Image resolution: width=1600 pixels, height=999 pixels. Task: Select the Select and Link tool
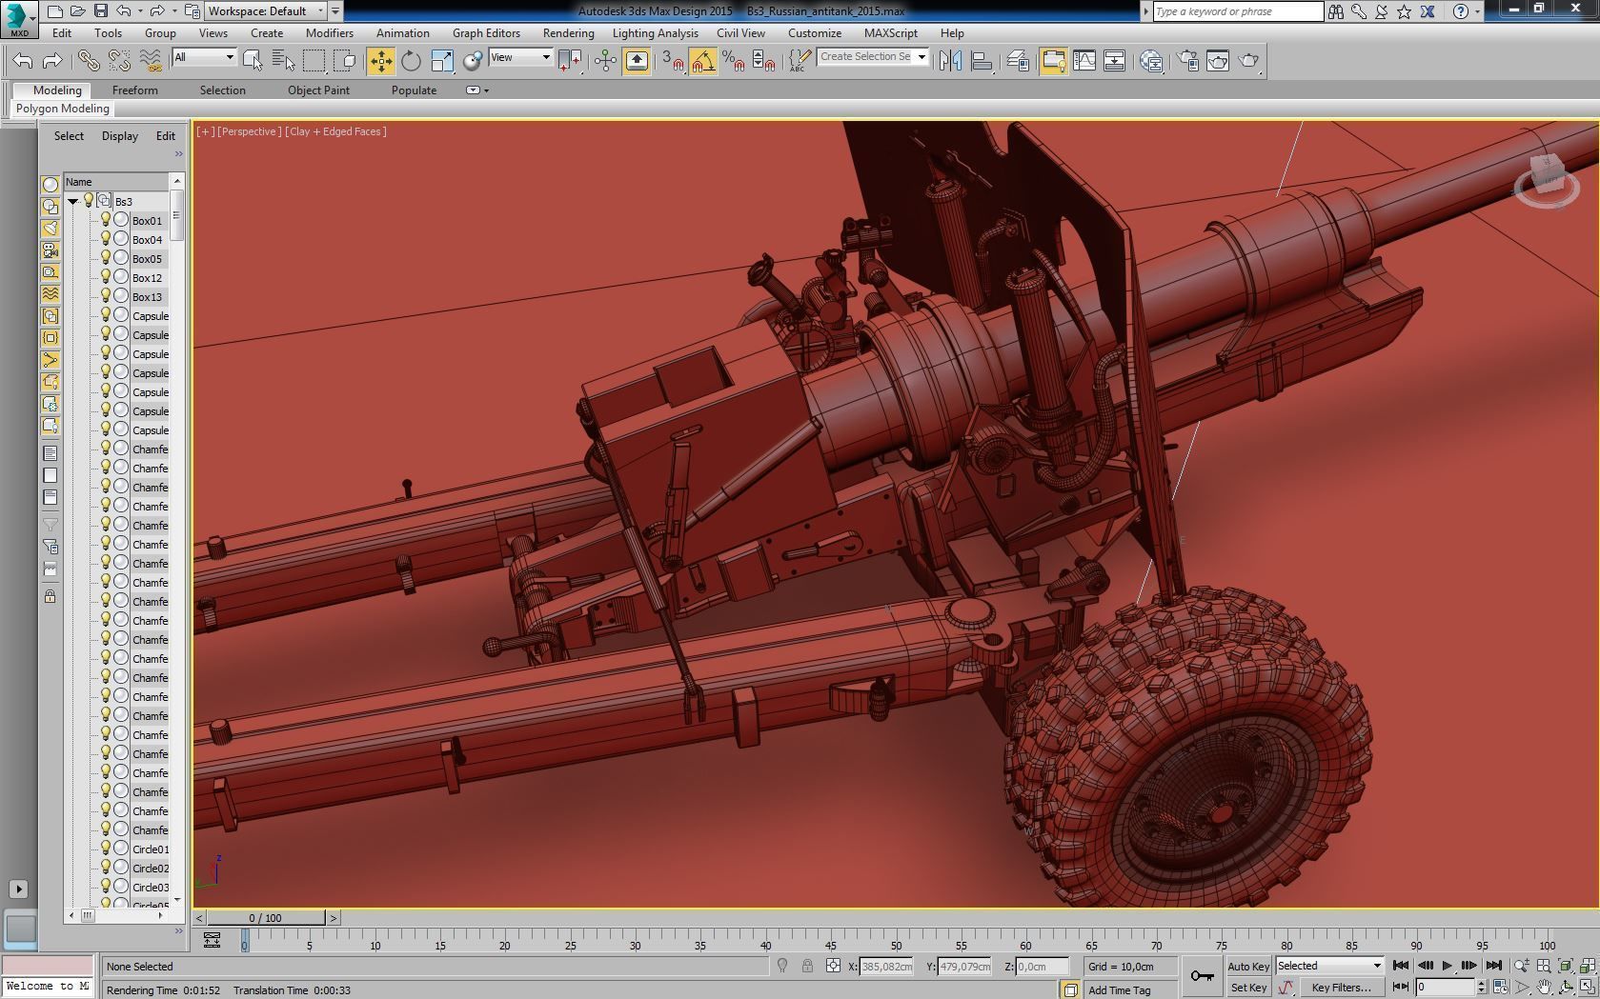coord(88,61)
